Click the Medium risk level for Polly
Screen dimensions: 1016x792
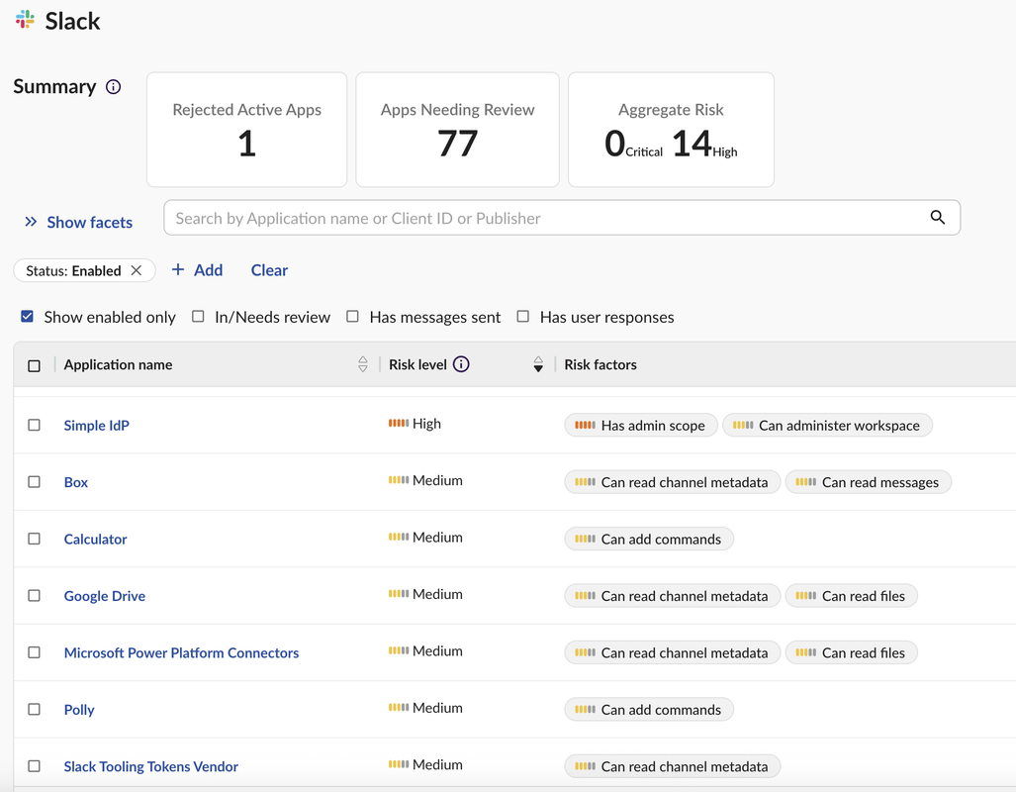[425, 708]
